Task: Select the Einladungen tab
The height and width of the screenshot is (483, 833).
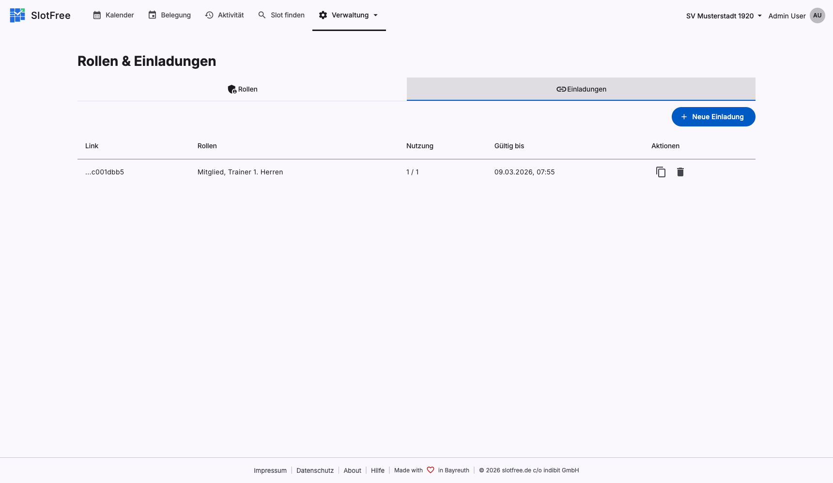Action: 581,89
